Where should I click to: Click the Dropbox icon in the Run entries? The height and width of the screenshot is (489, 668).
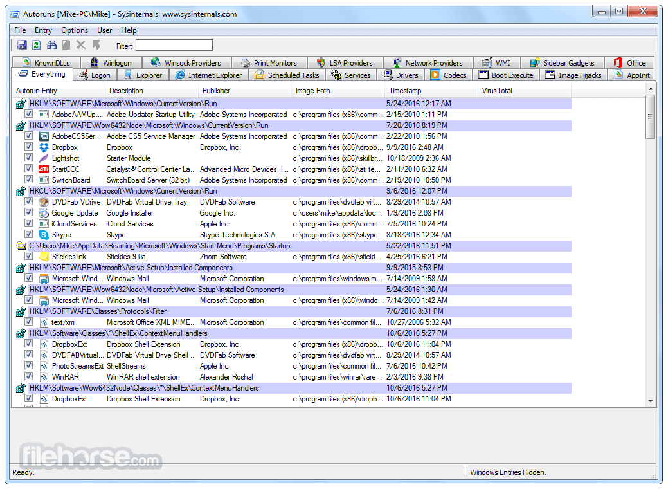pyautogui.click(x=44, y=147)
